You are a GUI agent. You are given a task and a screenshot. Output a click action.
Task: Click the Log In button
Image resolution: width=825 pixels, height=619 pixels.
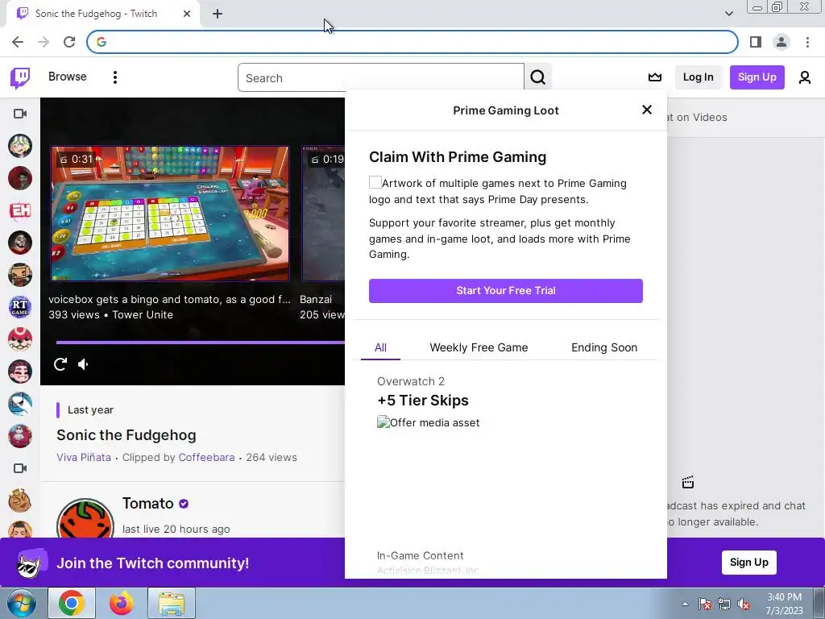pyautogui.click(x=699, y=77)
